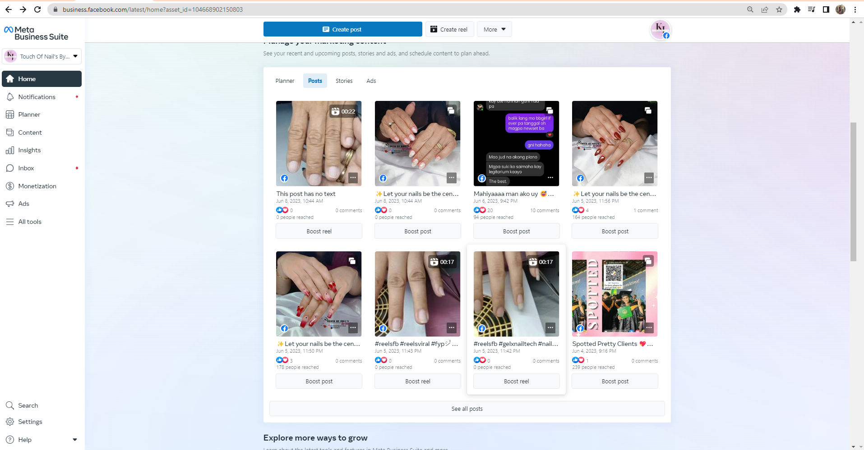Open the browser extensions puzzle icon
The width and height of the screenshot is (864, 450).
point(797,9)
